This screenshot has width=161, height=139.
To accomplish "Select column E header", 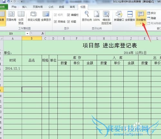I will tap(64, 38).
